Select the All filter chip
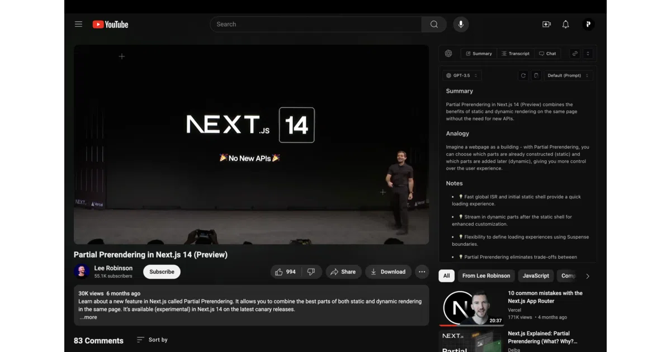 [446, 275]
